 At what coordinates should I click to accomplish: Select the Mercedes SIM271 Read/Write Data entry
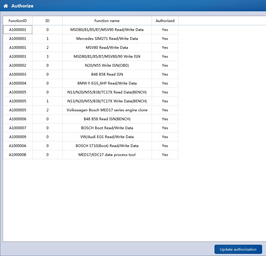click(107, 39)
